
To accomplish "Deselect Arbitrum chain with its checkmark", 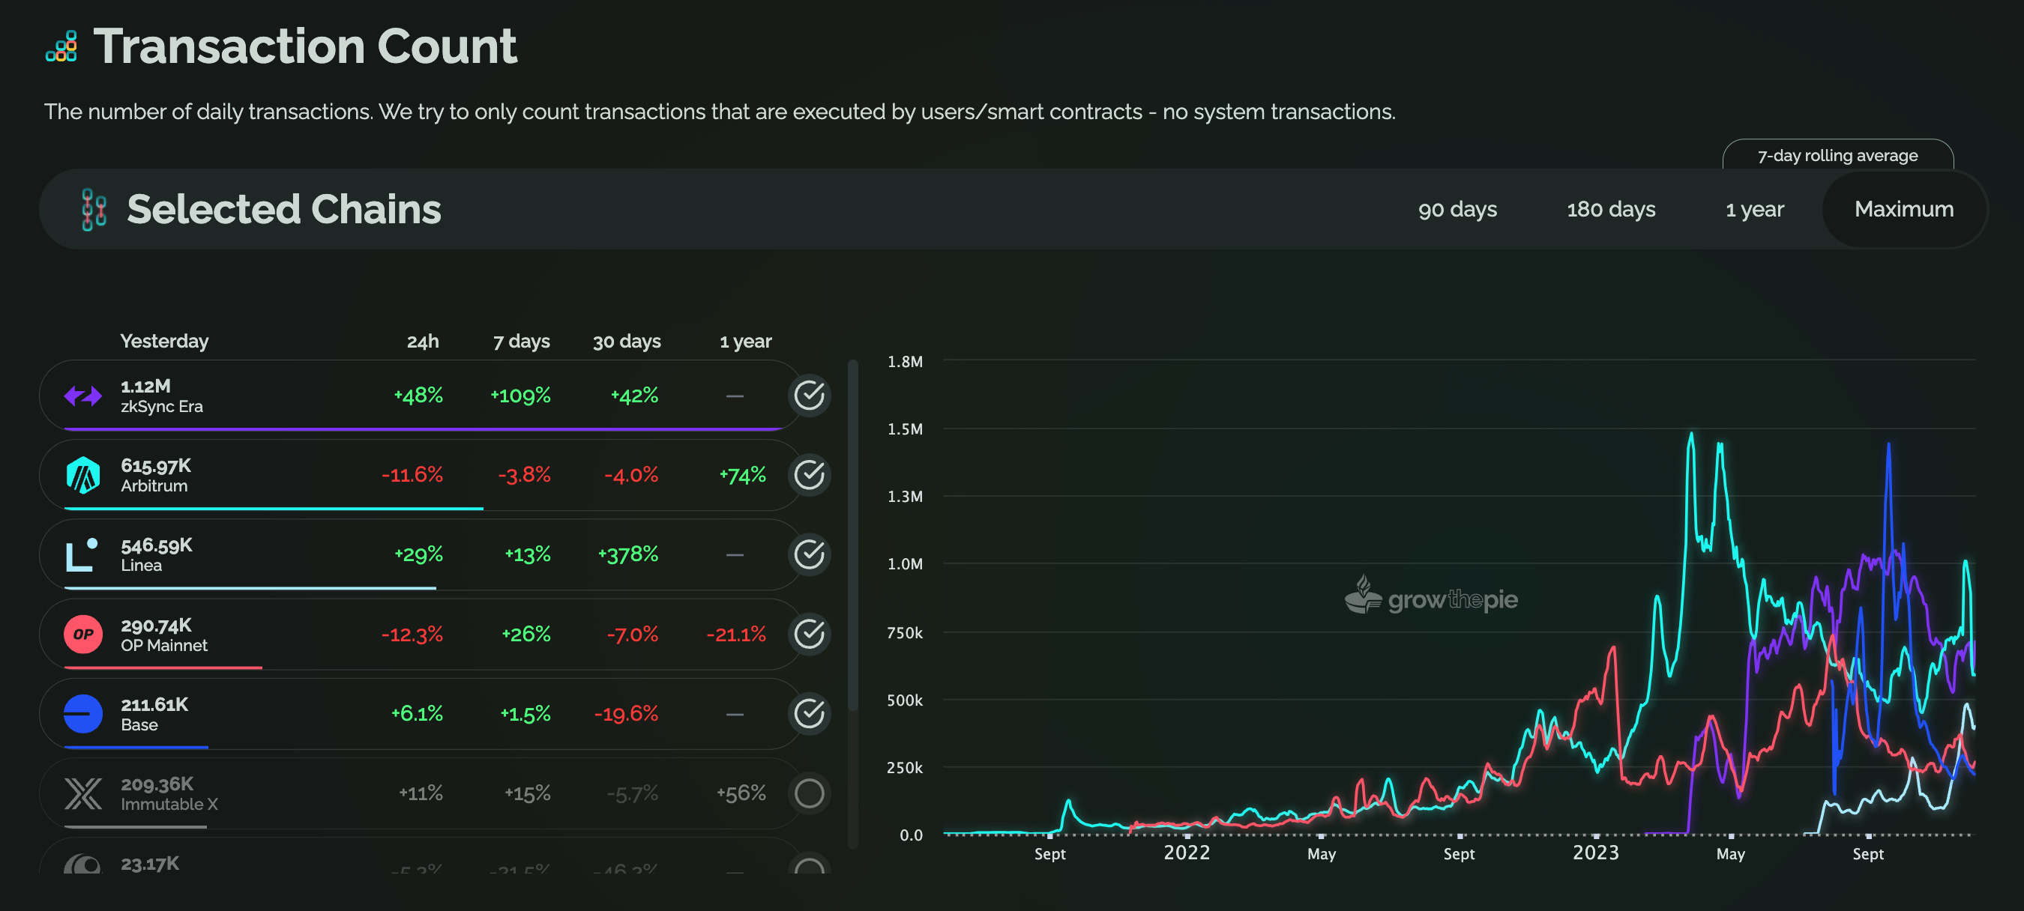I will tap(809, 474).
